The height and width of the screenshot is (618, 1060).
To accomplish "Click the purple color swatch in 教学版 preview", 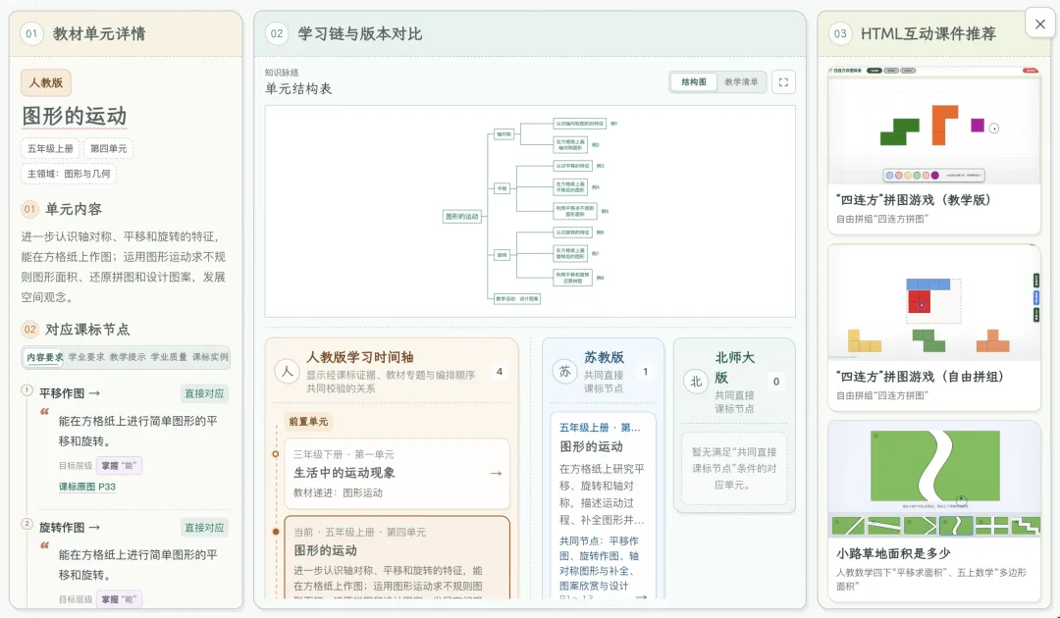I will coord(935,175).
